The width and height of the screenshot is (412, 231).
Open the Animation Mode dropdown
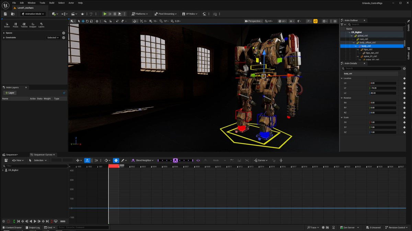coord(33,14)
